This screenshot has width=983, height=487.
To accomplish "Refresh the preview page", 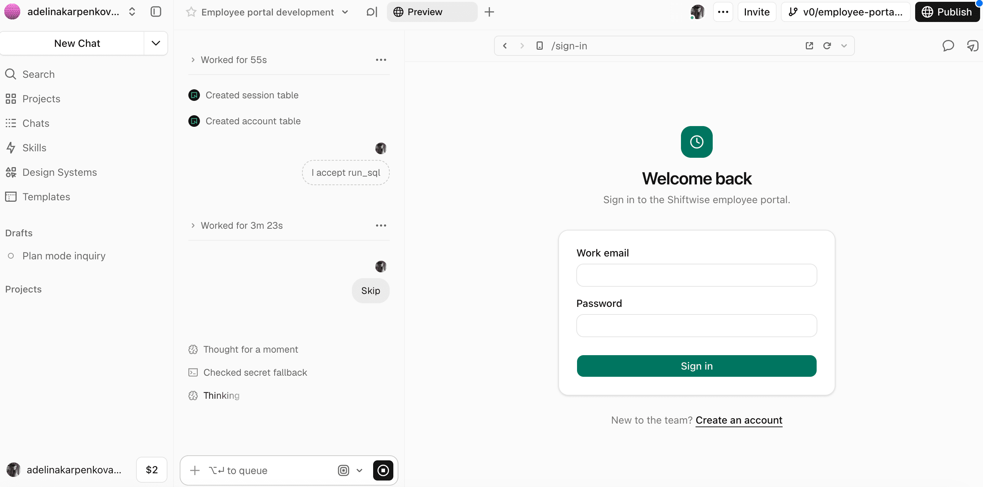I will pos(827,46).
